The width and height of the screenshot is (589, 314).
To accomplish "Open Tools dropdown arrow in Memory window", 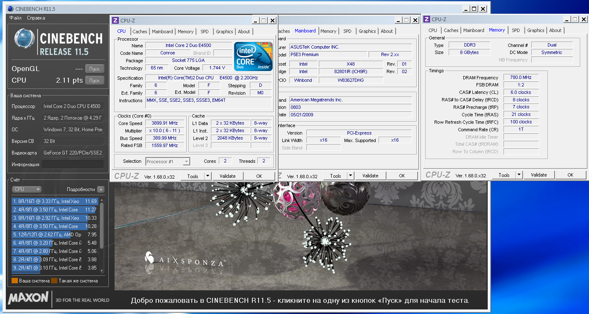I will coord(519,175).
